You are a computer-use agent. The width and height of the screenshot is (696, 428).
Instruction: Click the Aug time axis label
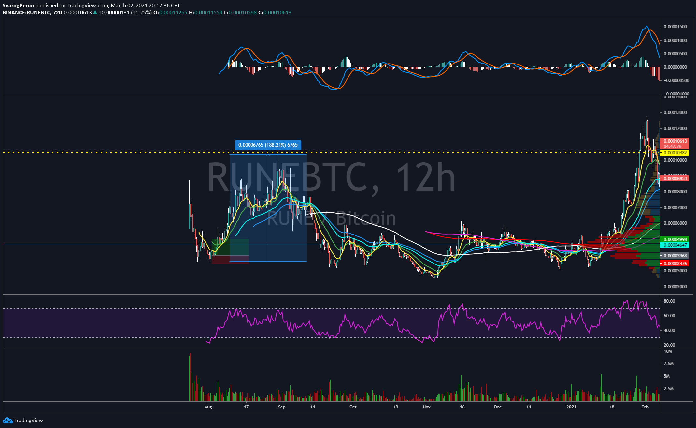[208, 407]
